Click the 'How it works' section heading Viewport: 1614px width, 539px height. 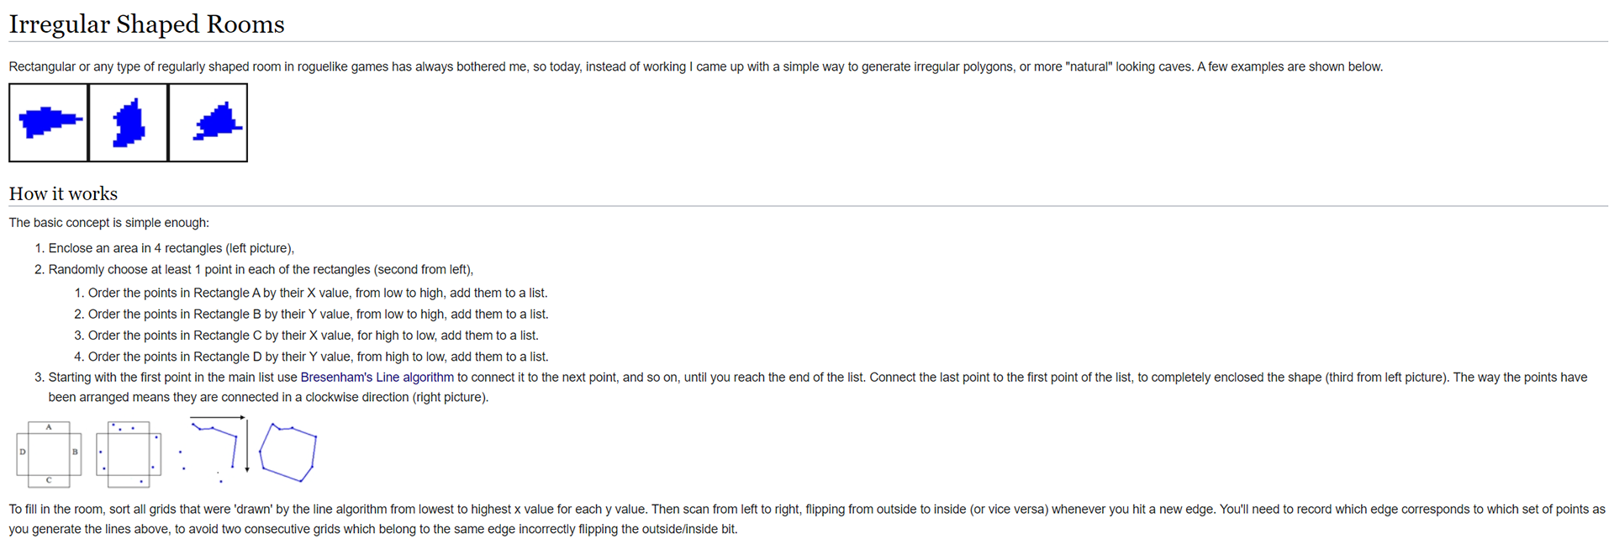pyautogui.click(x=63, y=193)
